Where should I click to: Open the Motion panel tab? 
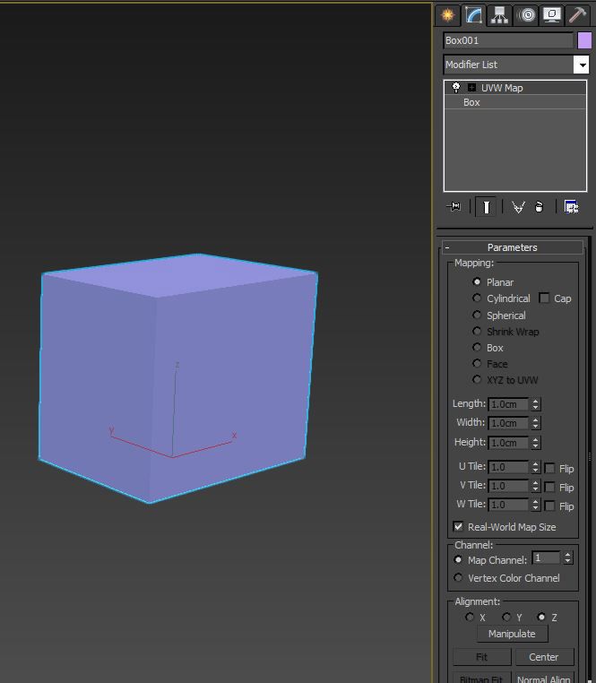pyautogui.click(x=527, y=15)
